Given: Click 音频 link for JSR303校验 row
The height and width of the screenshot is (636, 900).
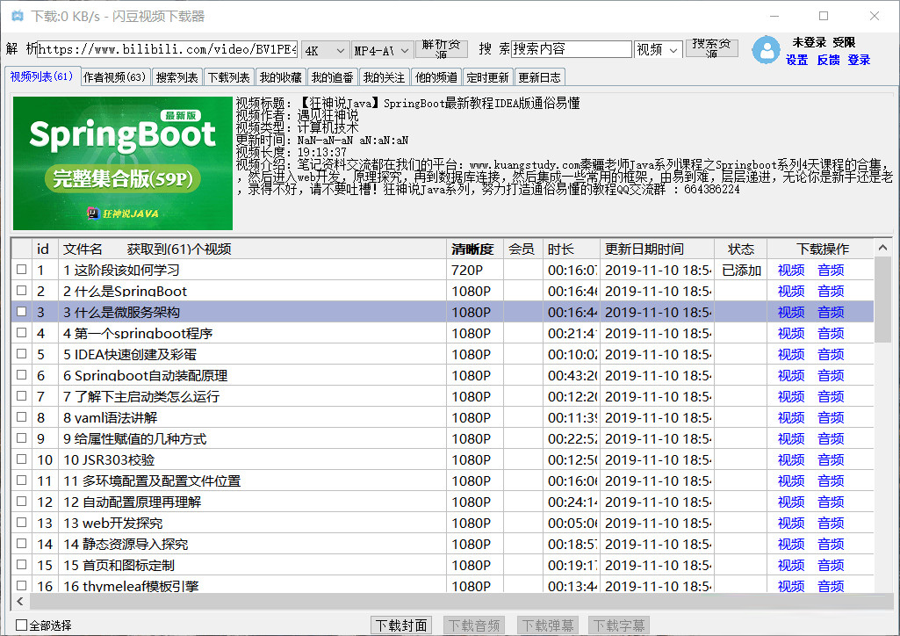Looking at the screenshot, I should (831, 459).
